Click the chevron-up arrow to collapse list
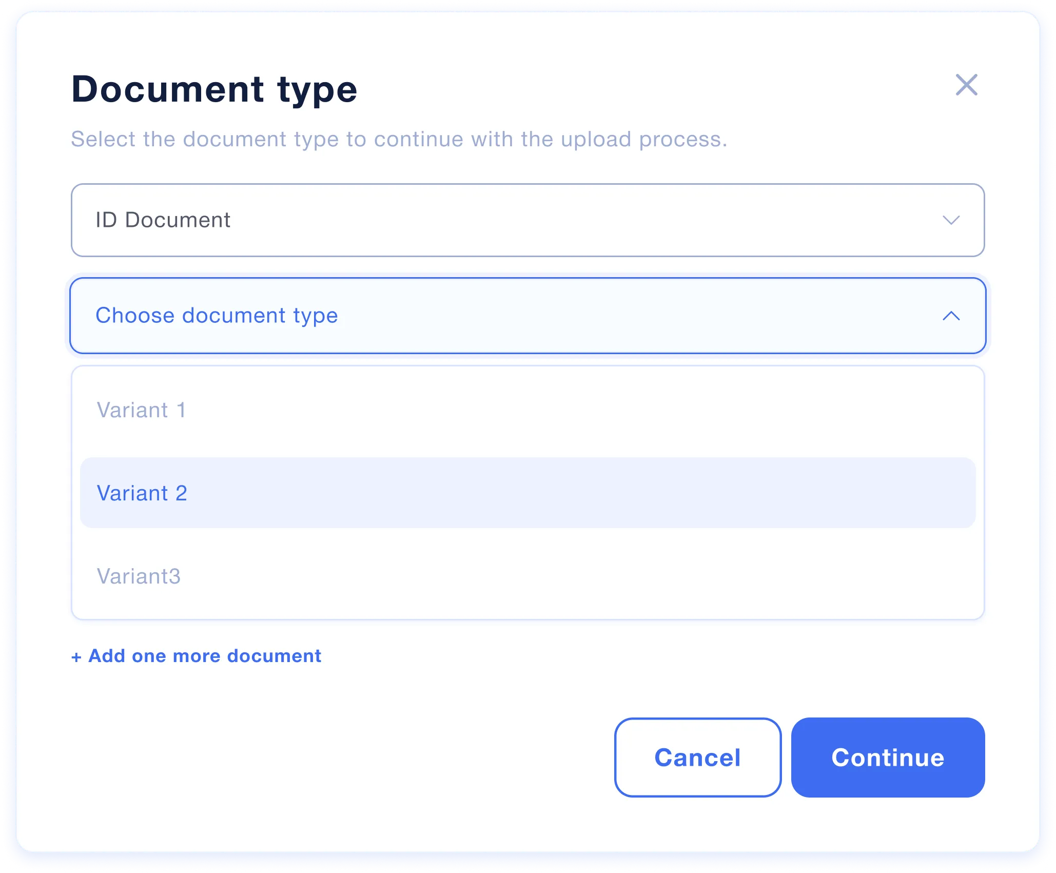 coord(951,316)
